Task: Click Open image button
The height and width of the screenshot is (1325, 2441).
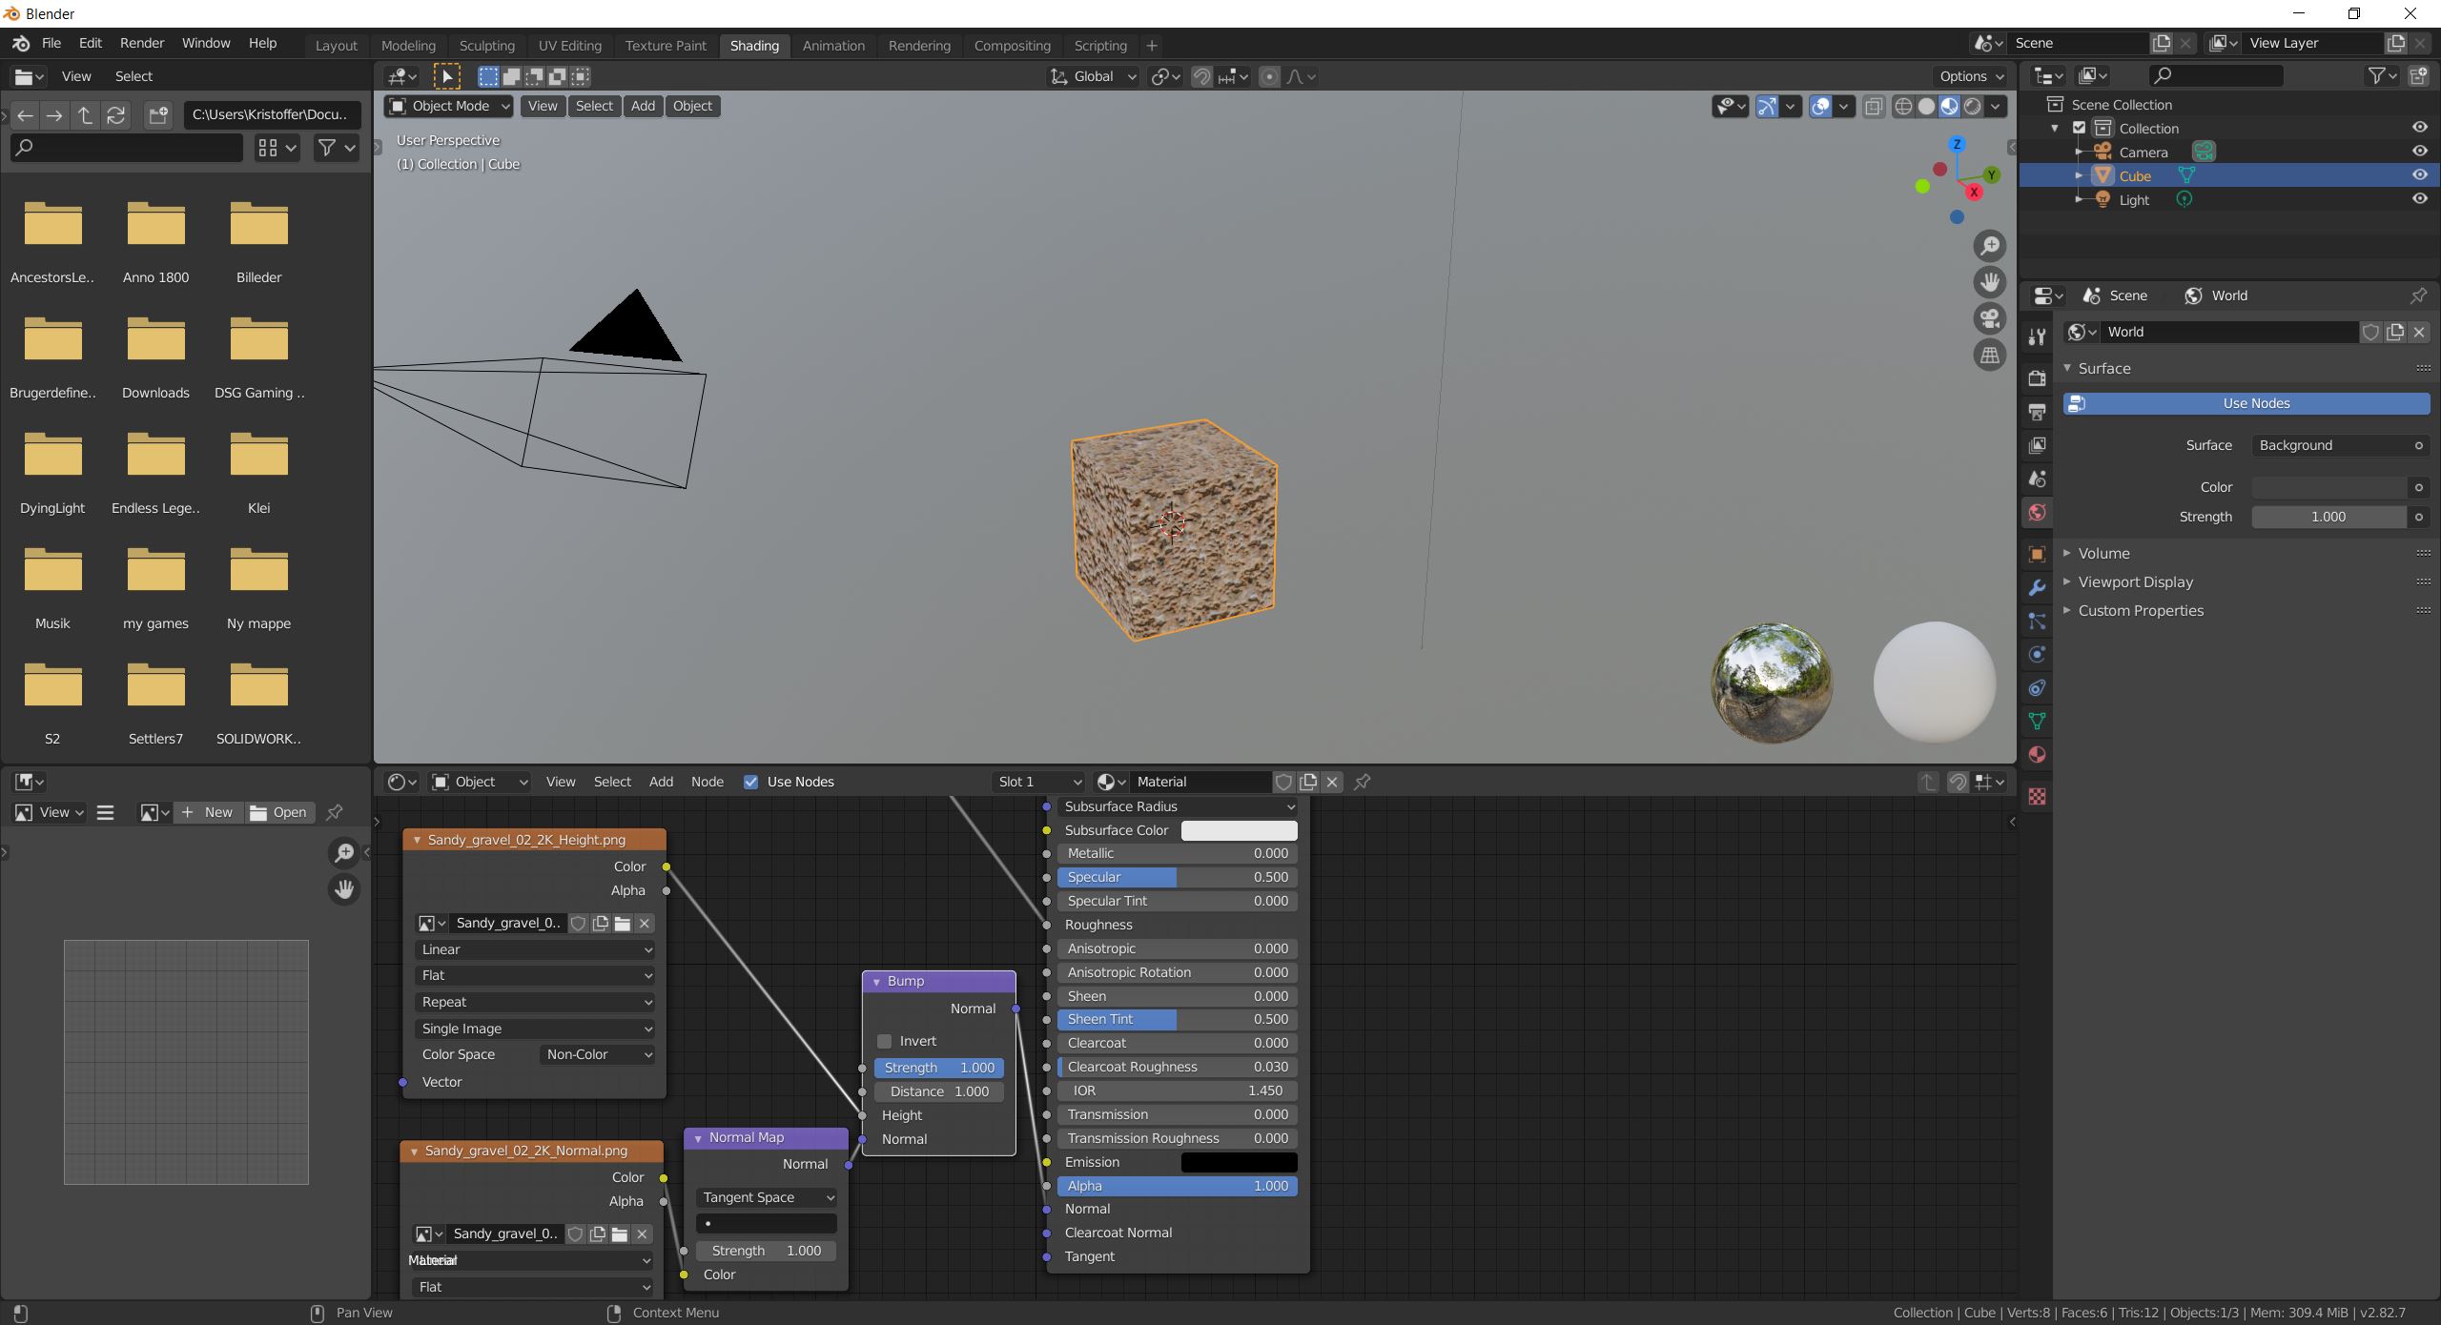Action: 278,812
